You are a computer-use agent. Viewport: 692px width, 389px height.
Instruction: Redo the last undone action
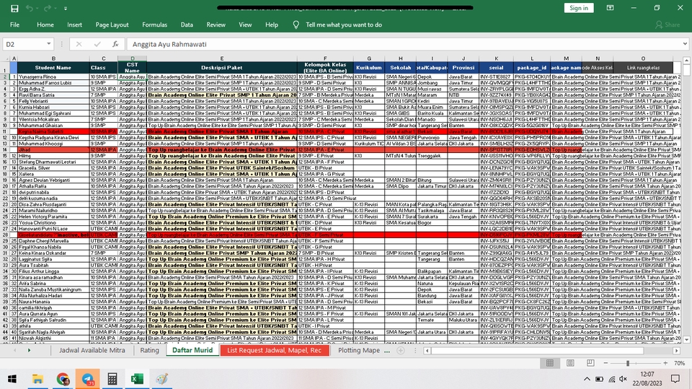47,9
